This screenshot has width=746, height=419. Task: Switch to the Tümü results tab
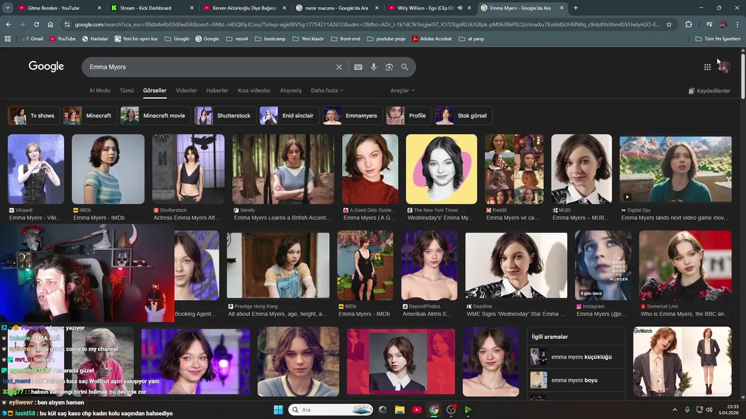click(126, 90)
